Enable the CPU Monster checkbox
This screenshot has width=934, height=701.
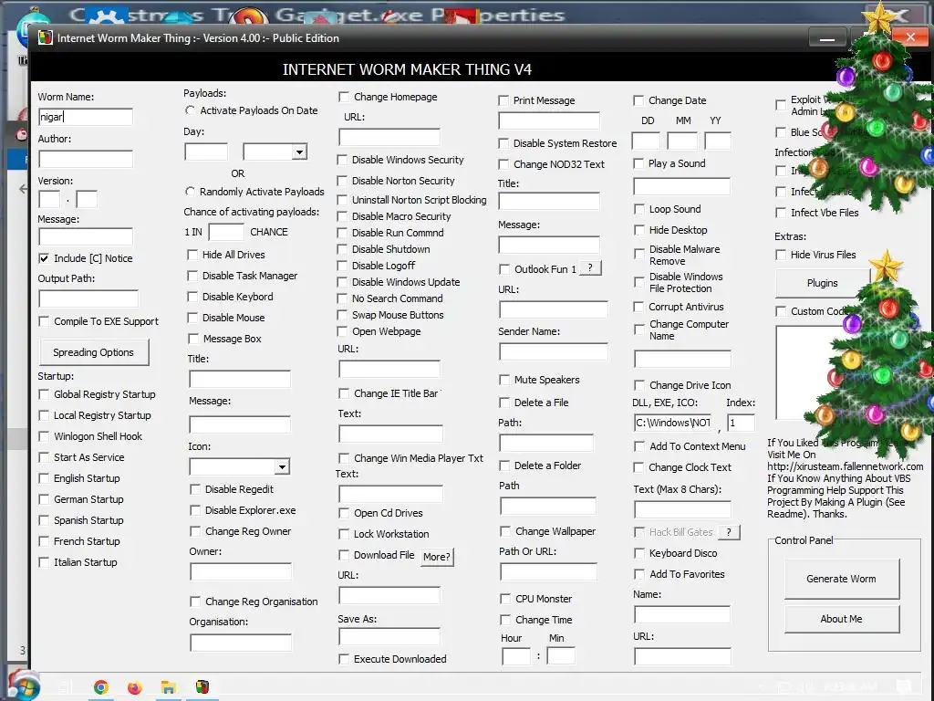pyautogui.click(x=505, y=599)
